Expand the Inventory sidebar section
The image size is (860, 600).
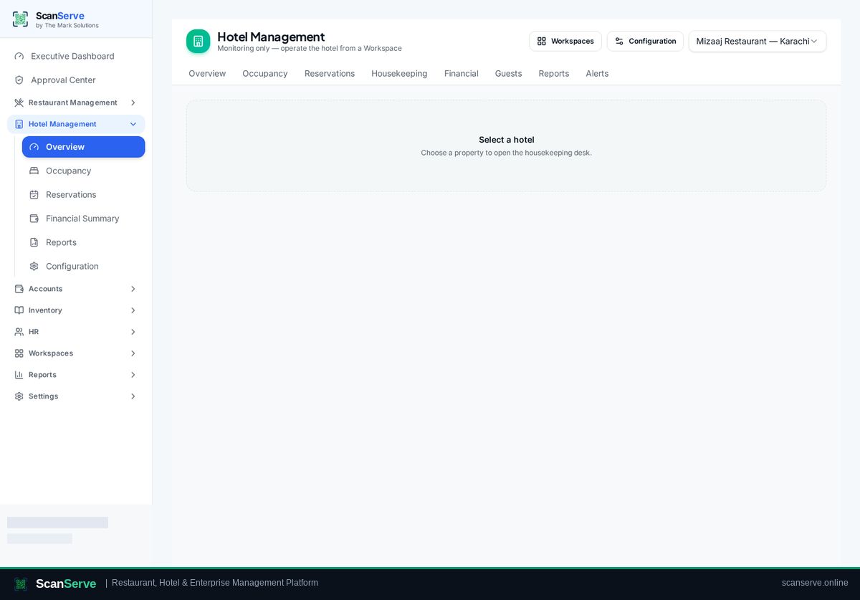76,310
